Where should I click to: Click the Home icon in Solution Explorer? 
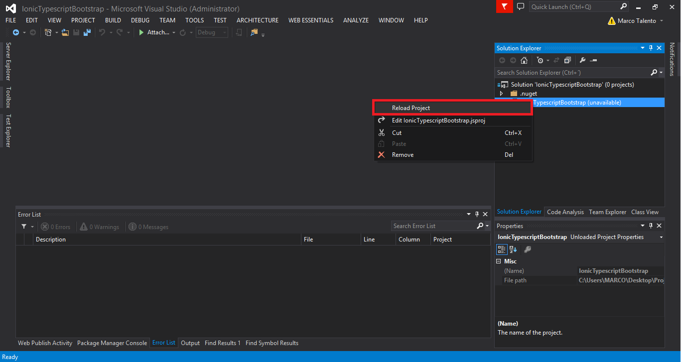pyautogui.click(x=524, y=60)
